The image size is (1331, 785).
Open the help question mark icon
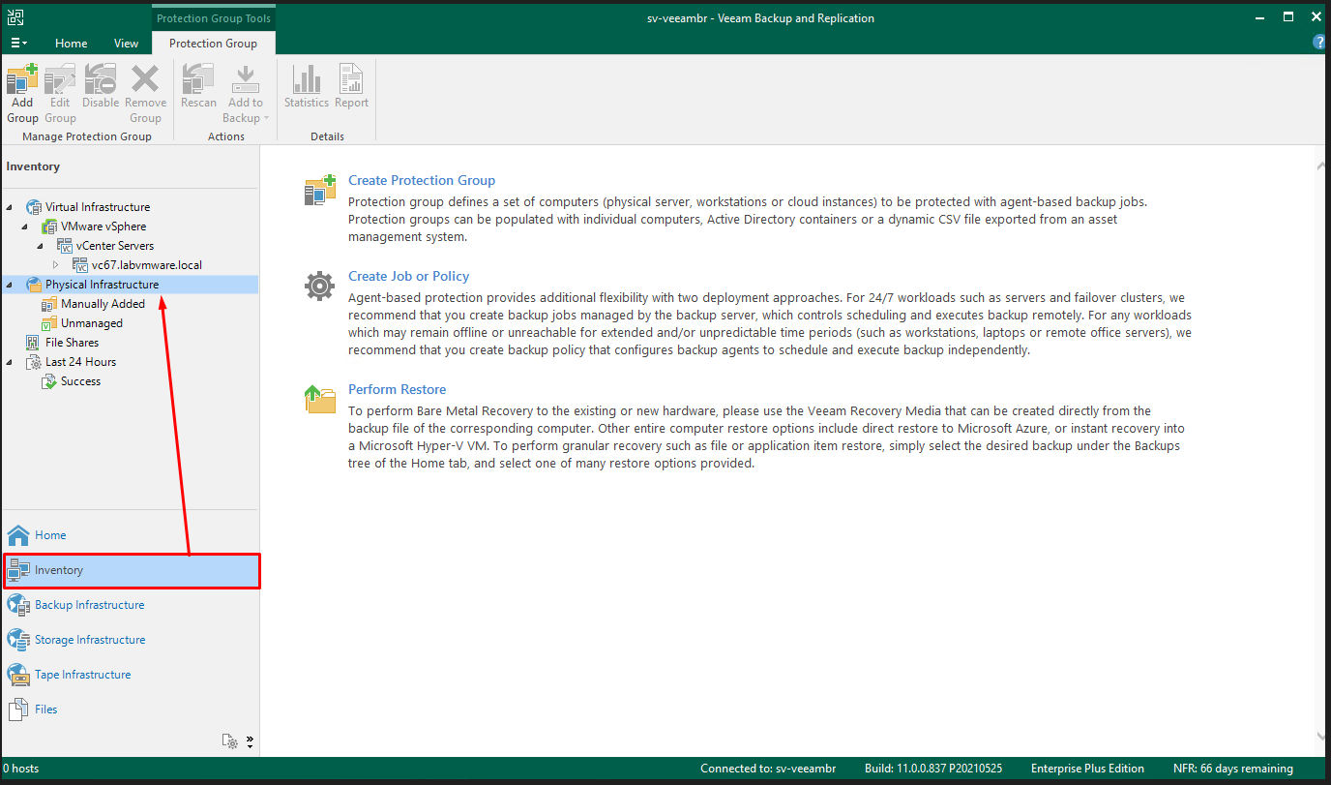pos(1319,43)
